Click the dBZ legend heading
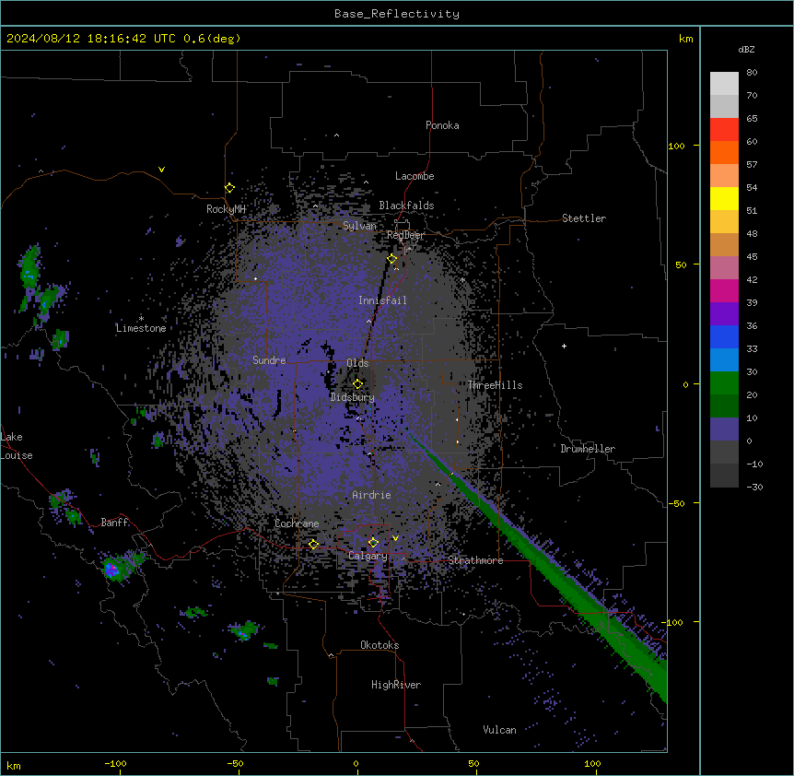 (746, 50)
